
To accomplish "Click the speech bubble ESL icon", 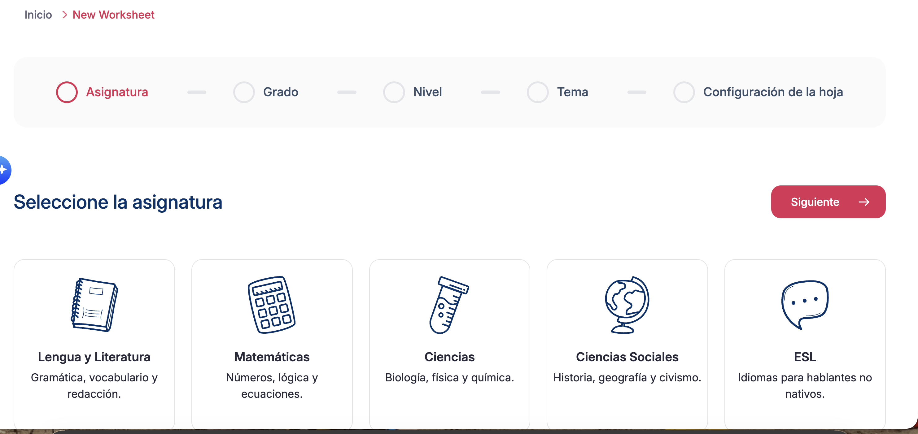I will click(x=804, y=305).
